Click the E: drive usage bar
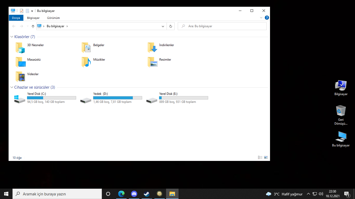This screenshot has width=355, height=199. [x=183, y=98]
